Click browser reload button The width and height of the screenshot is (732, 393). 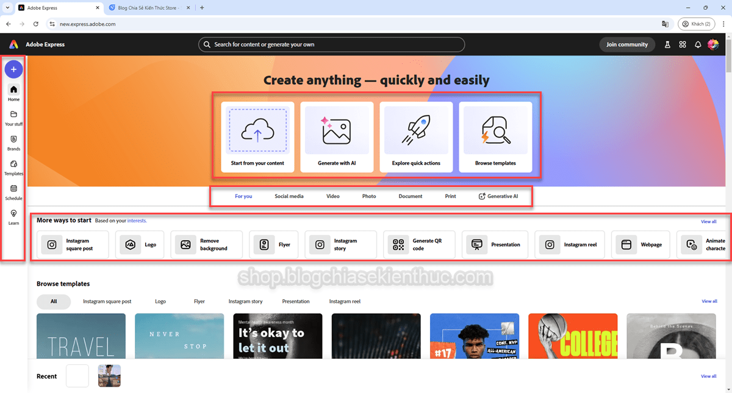point(36,24)
